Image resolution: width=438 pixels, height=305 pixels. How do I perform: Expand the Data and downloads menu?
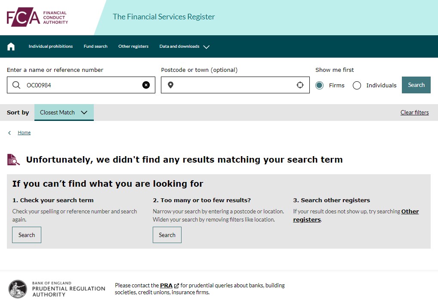[184, 46]
